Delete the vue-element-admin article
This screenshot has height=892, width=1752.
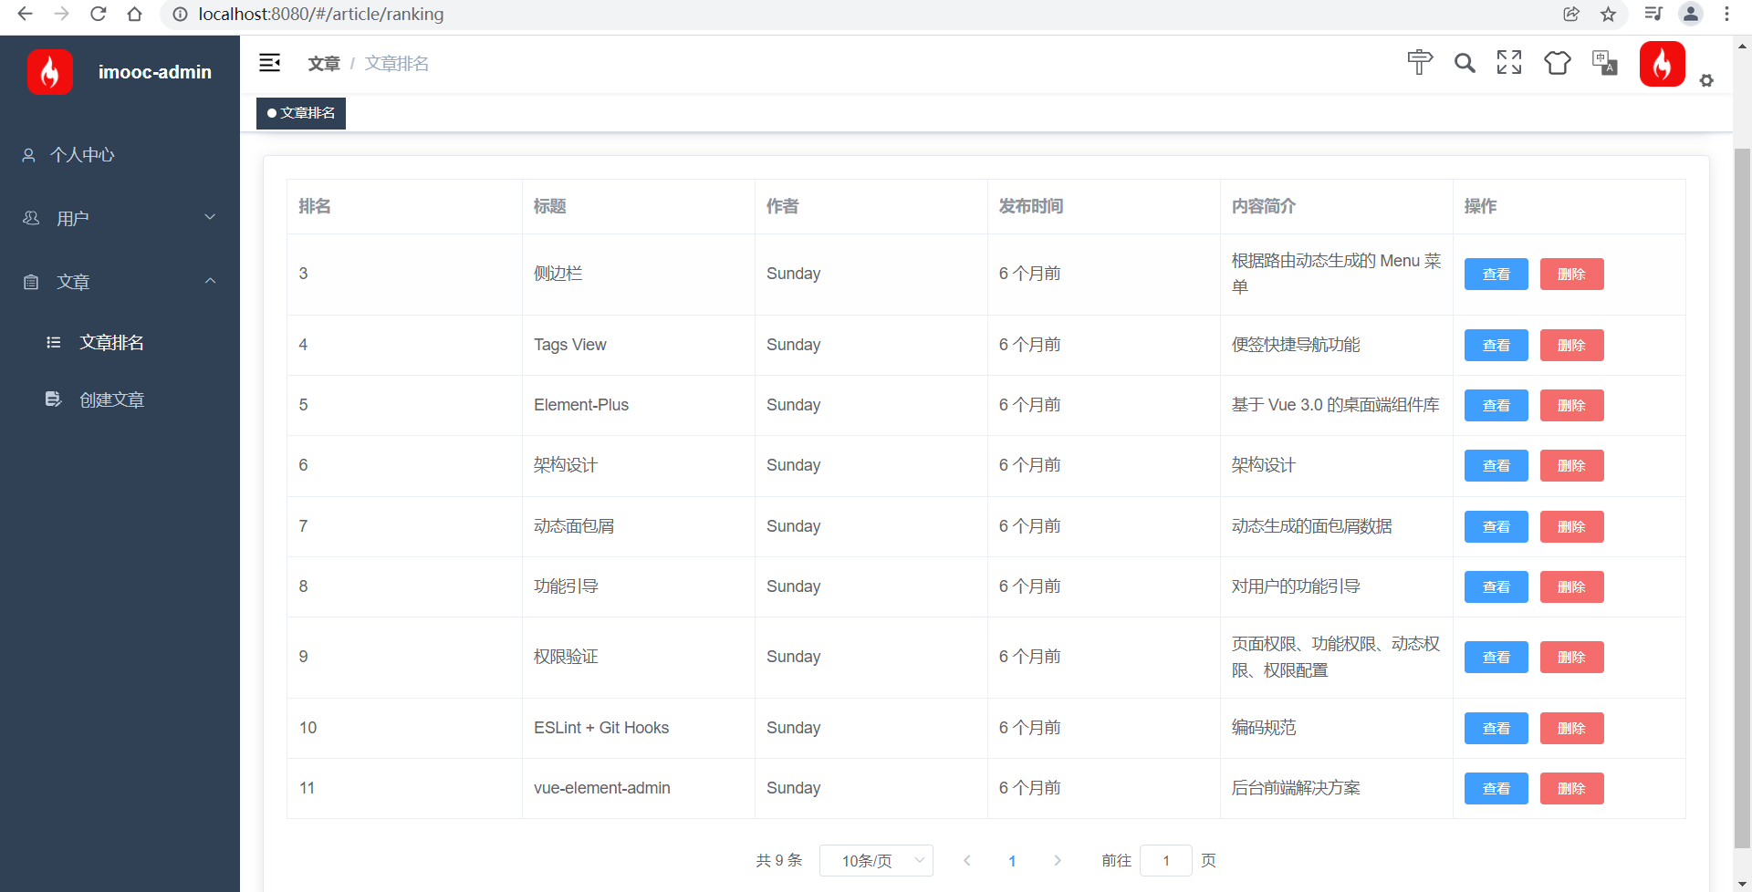click(x=1571, y=788)
